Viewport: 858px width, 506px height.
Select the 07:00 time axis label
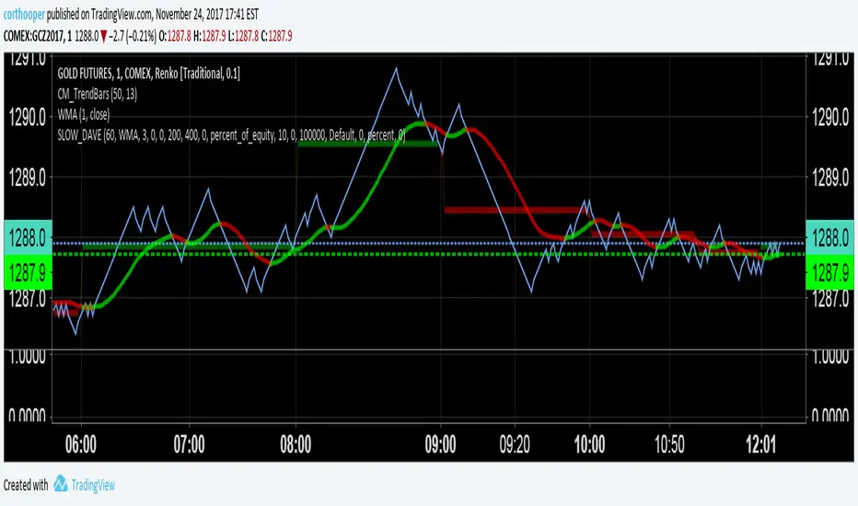(x=190, y=444)
